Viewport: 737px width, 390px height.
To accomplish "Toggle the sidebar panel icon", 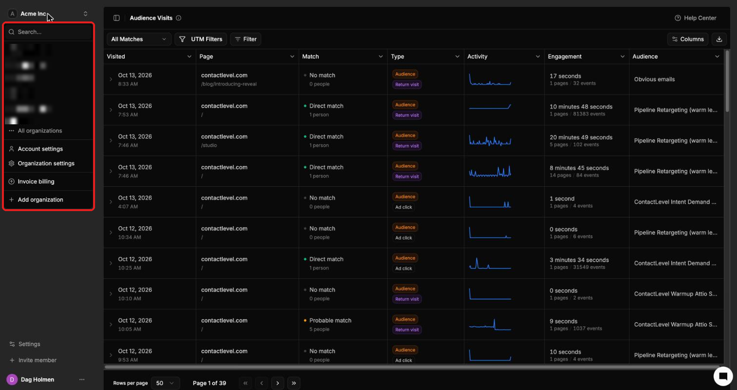I will (x=116, y=18).
